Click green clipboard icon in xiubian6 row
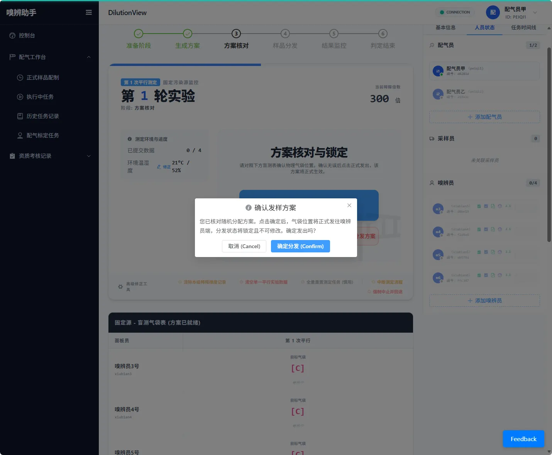 coord(479,275)
